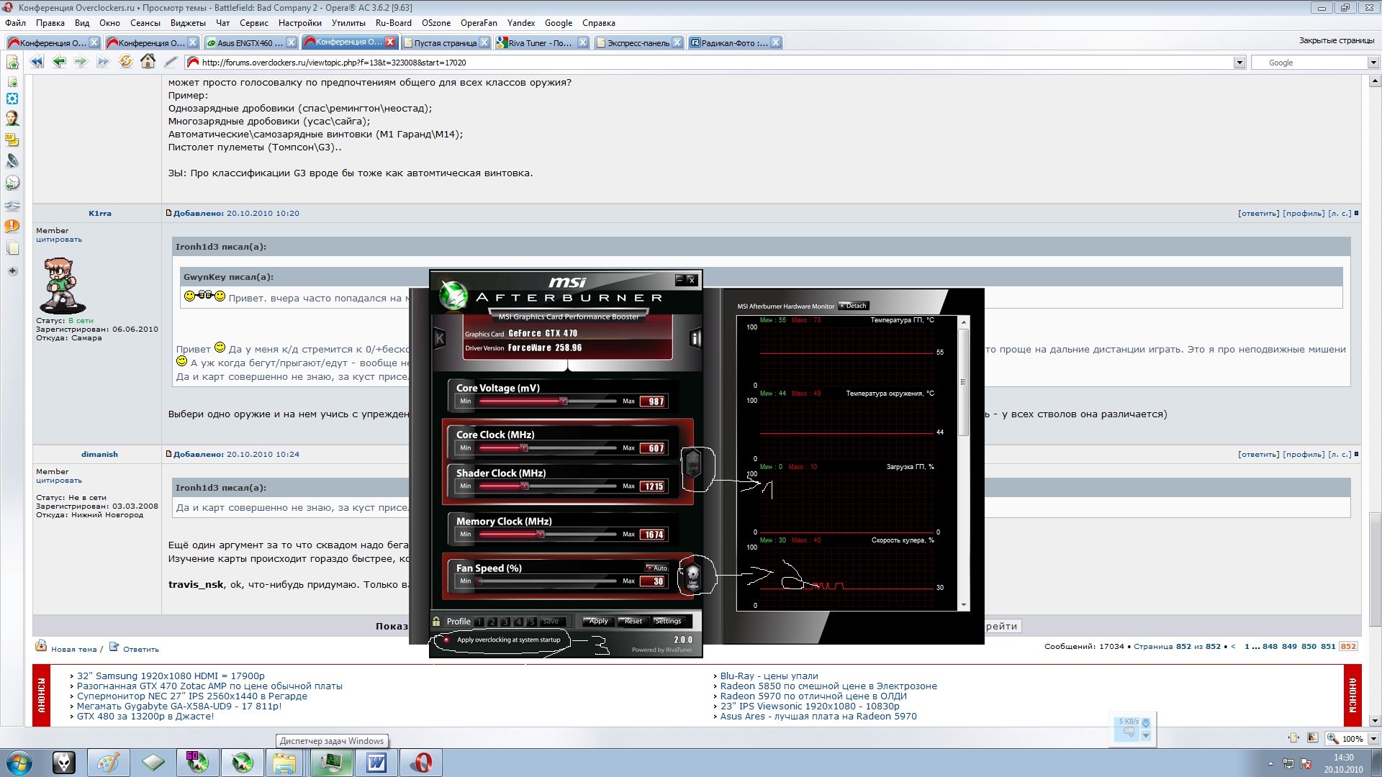1382x777 pixels.
Task: Expand the address bar history dropdown
Action: [1239, 63]
